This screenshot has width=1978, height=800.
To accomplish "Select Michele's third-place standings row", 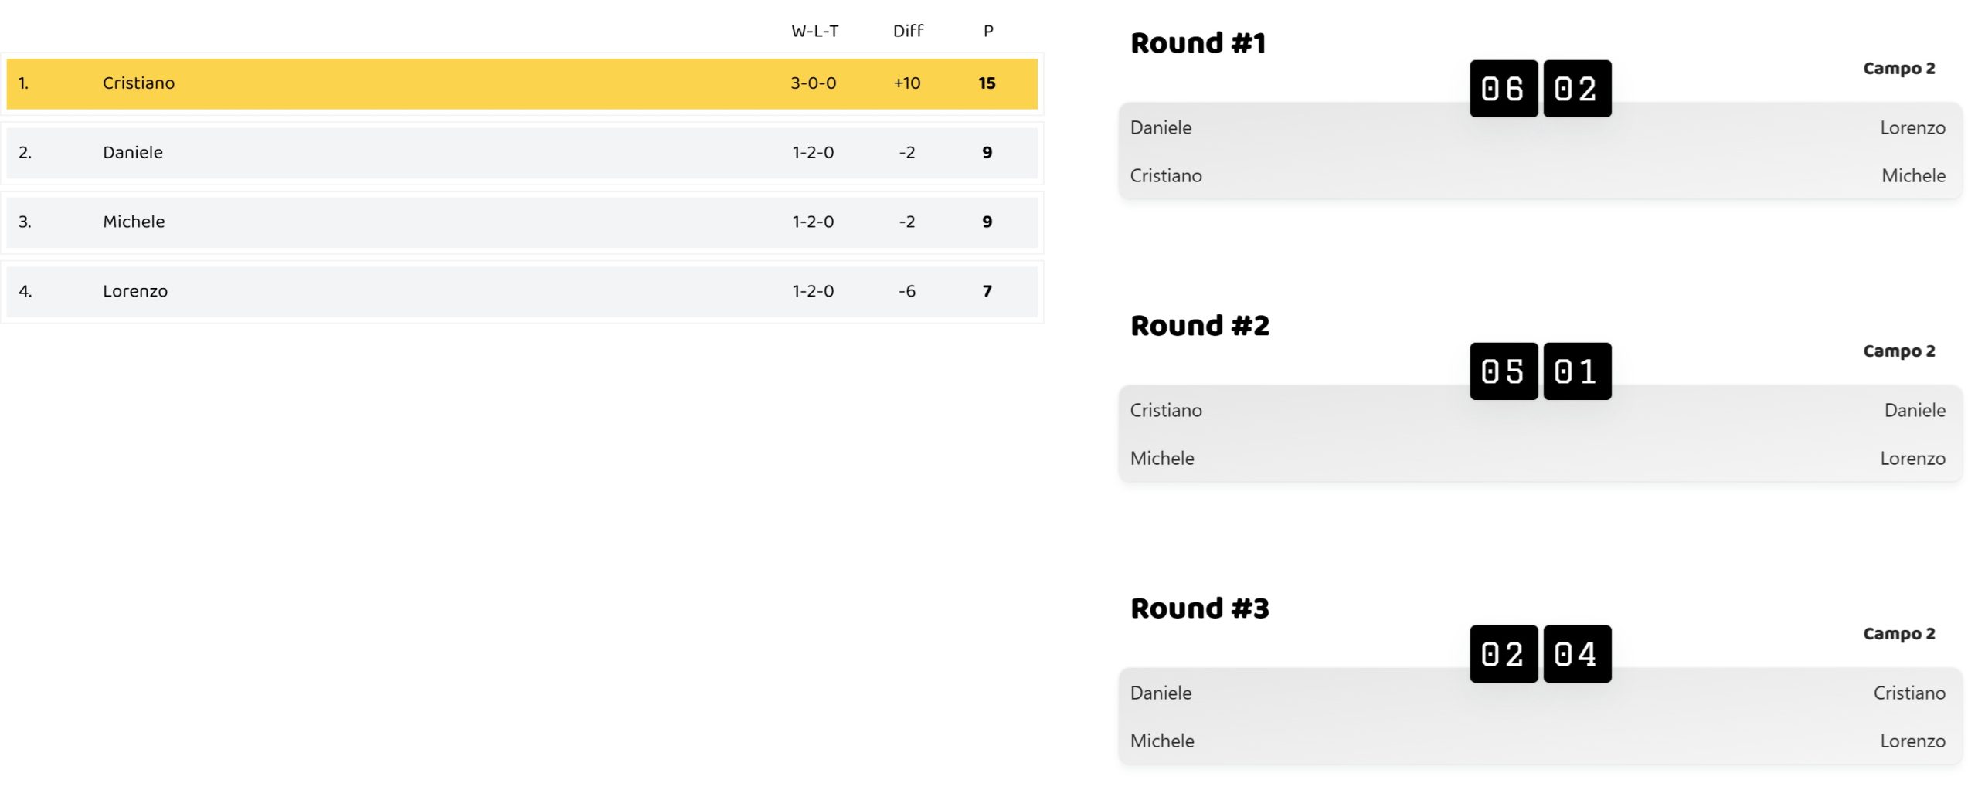I will (522, 222).
